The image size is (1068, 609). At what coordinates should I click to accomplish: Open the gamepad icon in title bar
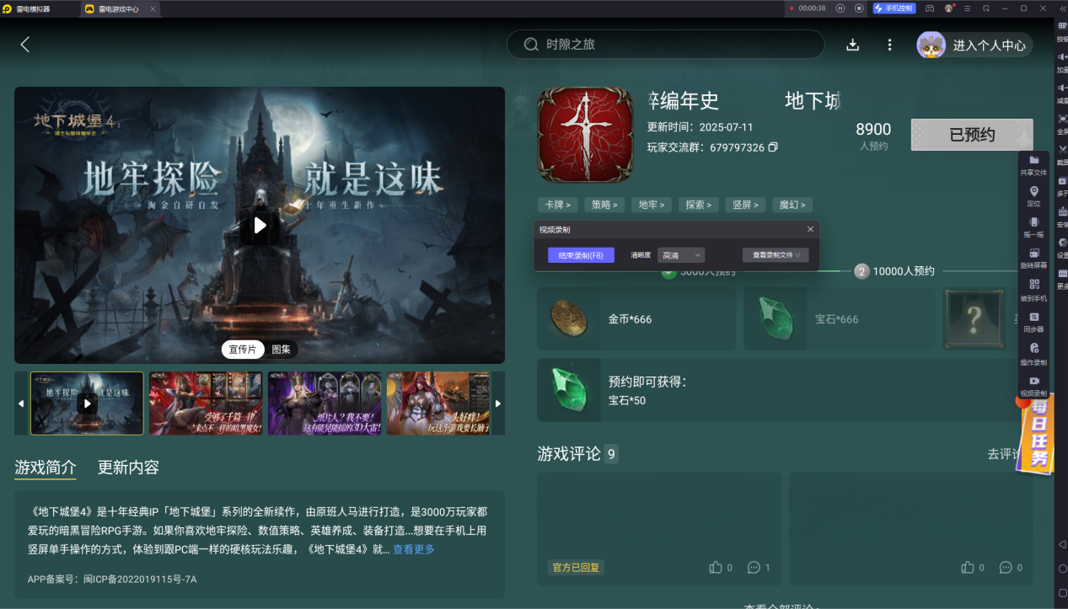[x=930, y=8]
